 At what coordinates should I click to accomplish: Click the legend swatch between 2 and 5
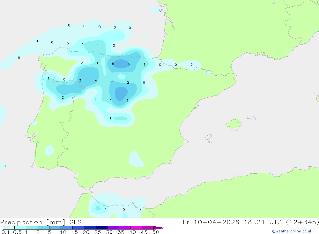[43, 228]
